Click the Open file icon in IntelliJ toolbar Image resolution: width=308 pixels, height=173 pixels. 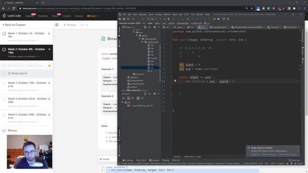120,19
